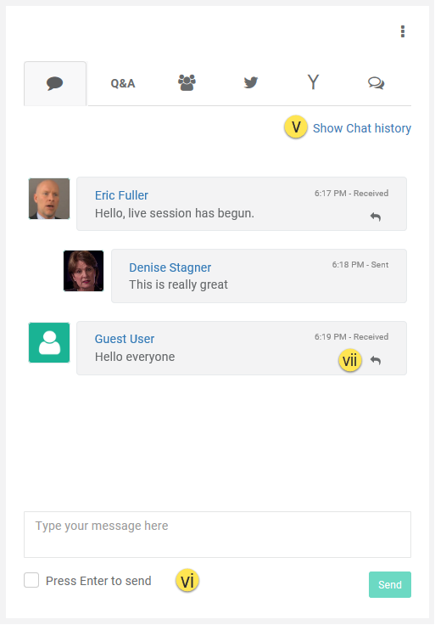Enable Press Enter to send checkbox
435x625 pixels.
click(x=31, y=580)
